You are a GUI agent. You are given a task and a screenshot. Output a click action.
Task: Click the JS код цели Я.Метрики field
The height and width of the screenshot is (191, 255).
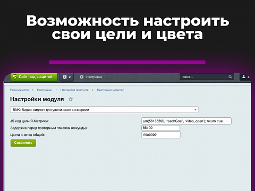[x=186, y=121]
